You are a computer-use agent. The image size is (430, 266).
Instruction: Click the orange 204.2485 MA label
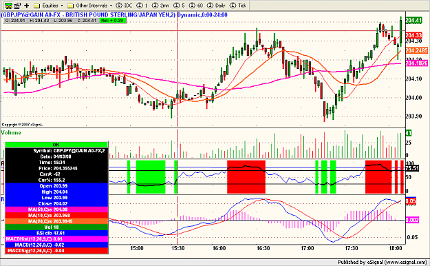click(416, 50)
